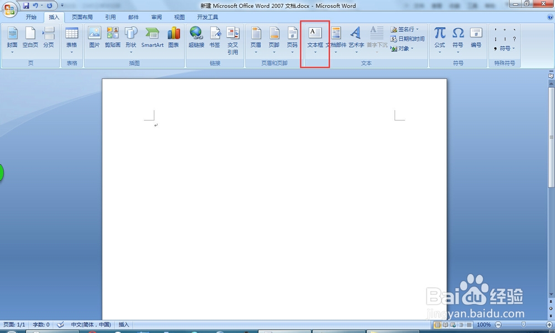This screenshot has width=555, height=333.
Task: Switch to the 视图 (View) tab
Action: click(x=179, y=17)
